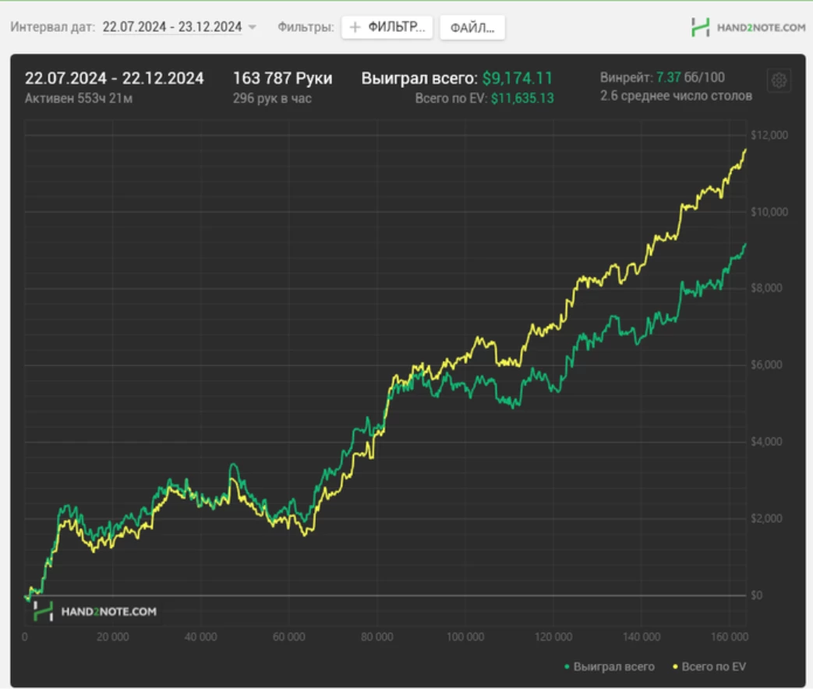This screenshot has width=813, height=689.
Task: Click the 163 787 Руки hand count
Action: coord(283,78)
